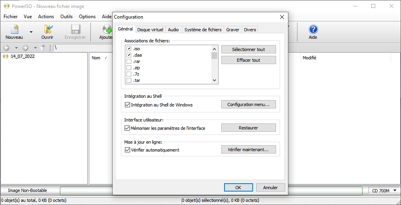
Task: Close the Configuration dialog
Action: [x=282, y=17]
